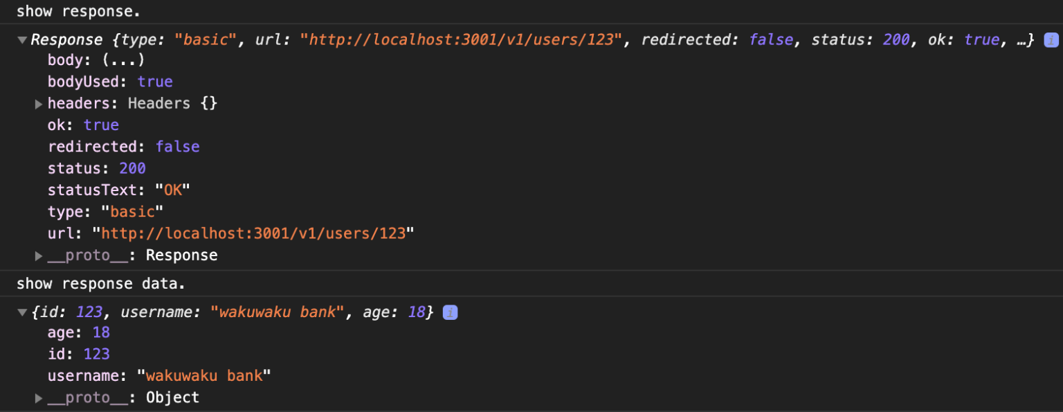Collapse the expanded Response object
Image resolution: width=1063 pixels, height=412 pixels.
click(23, 40)
